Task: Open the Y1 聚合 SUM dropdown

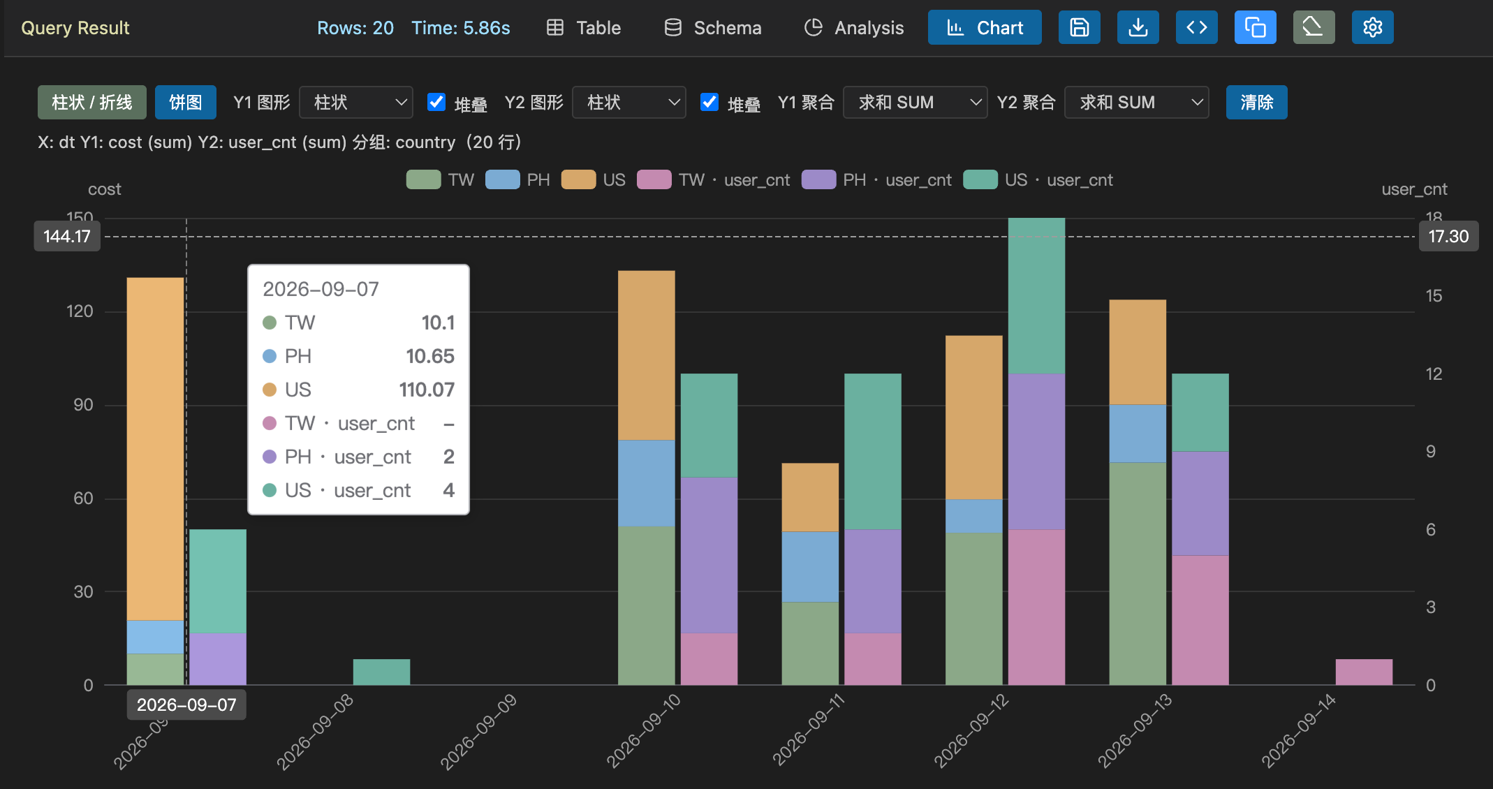Action: (x=915, y=103)
